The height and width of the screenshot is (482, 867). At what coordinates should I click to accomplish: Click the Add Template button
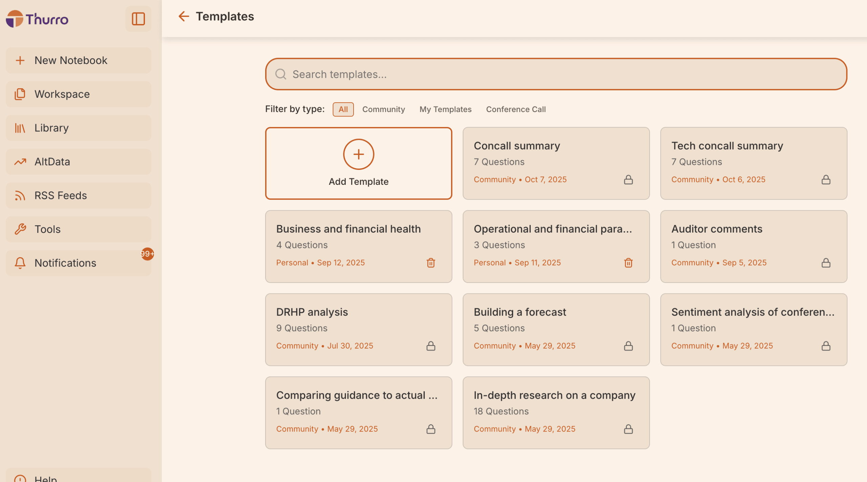click(359, 163)
